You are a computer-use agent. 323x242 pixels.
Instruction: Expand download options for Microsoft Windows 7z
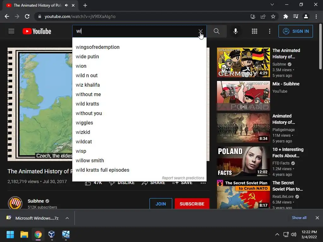click(67, 218)
